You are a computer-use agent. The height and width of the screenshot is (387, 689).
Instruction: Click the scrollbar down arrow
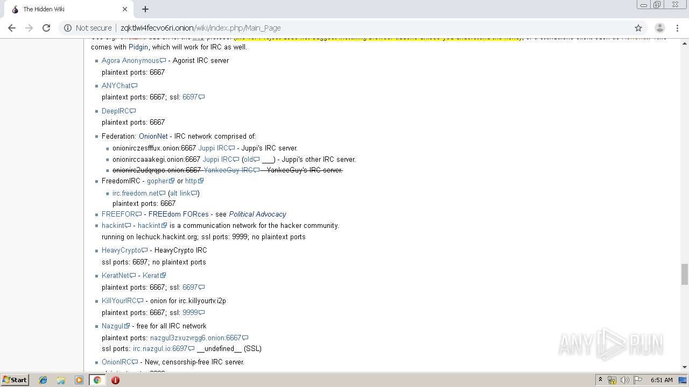tap(685, 368)
